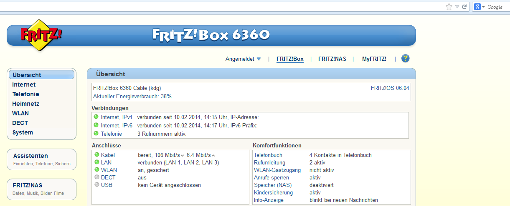Open the address bar history dropdown arrow

(457, 7)
